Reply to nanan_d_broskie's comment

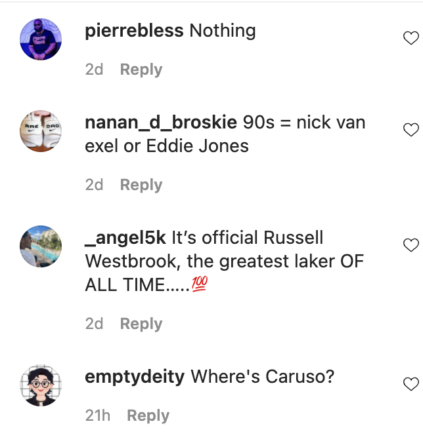point(141,185)
